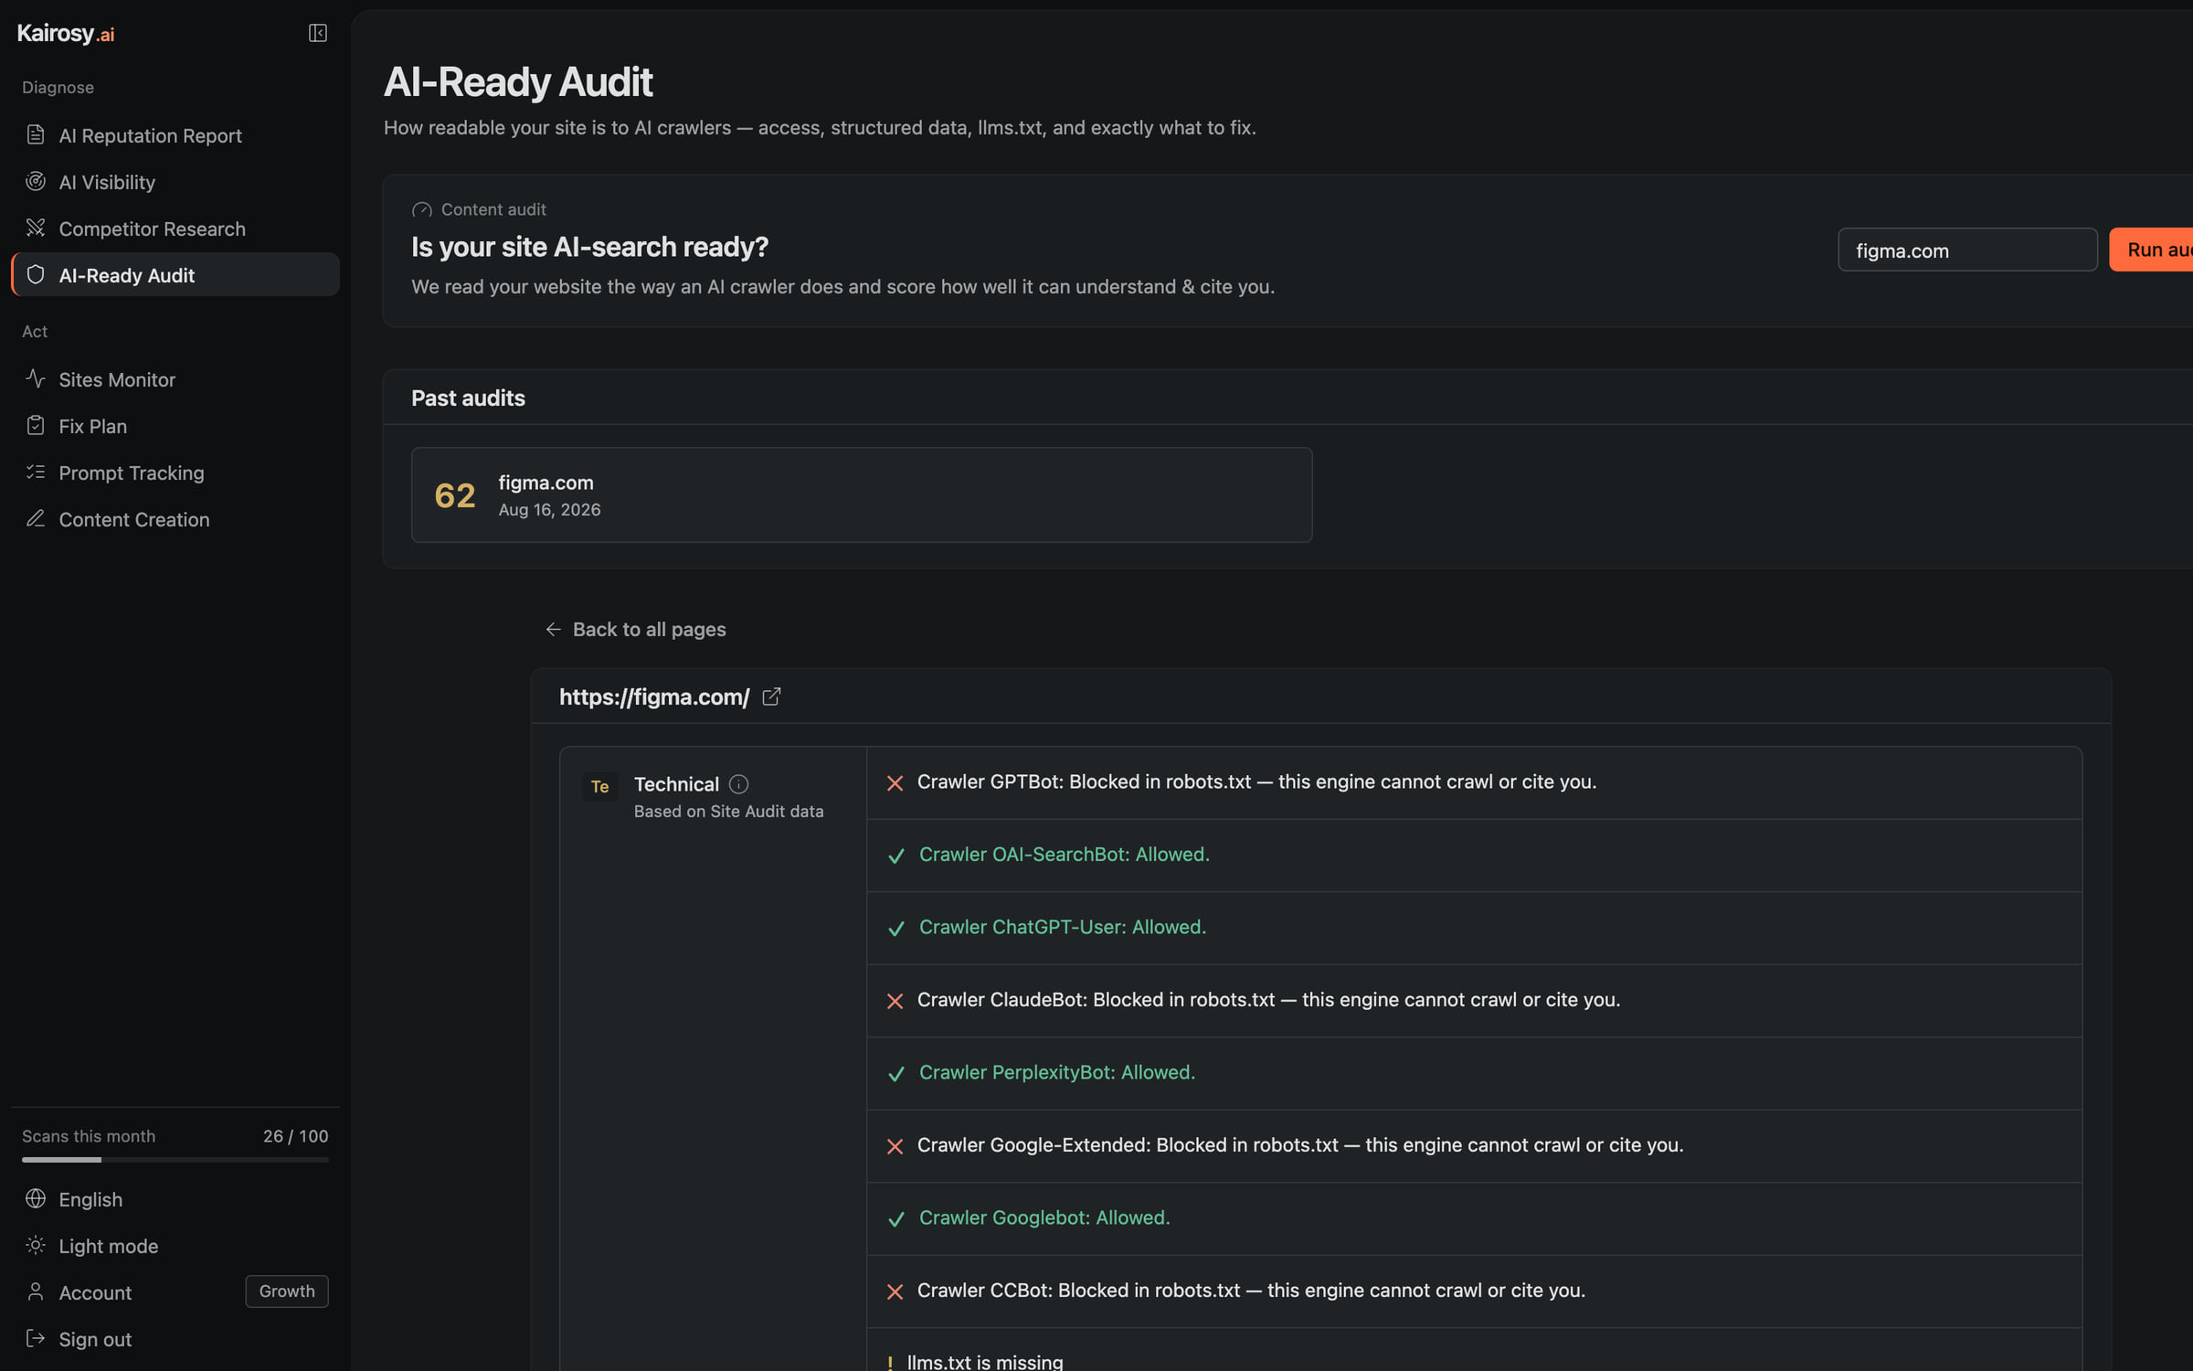This screenshot has height=1371, width=2193.
Task: Click the Sign out arrow icon
Action: (36, 1338)
